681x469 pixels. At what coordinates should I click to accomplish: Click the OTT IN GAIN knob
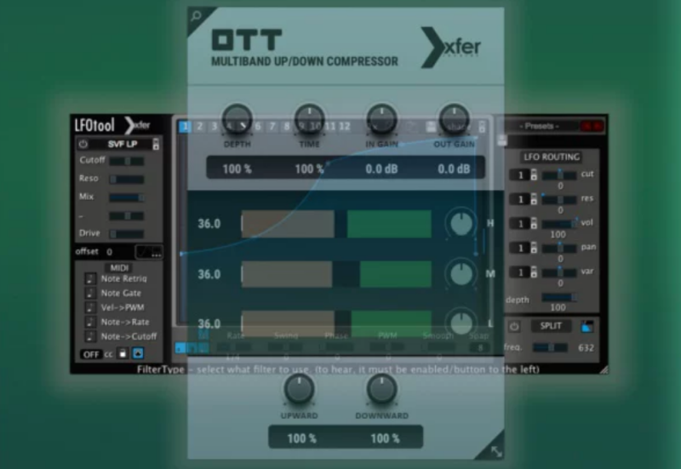[381, 119]
